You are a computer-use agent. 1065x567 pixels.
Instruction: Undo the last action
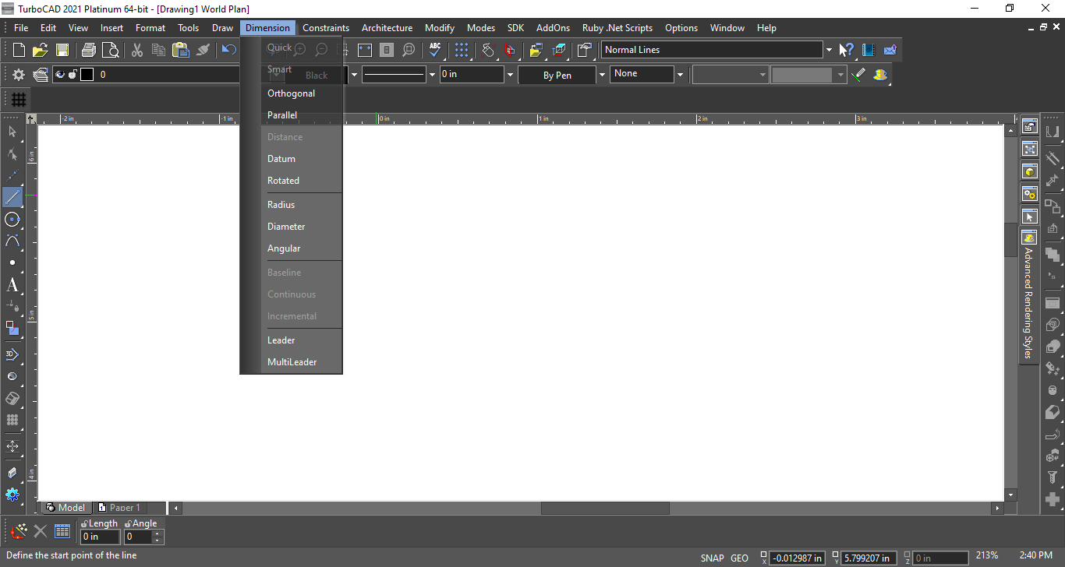pyautogui.click(x=228, y=50)
